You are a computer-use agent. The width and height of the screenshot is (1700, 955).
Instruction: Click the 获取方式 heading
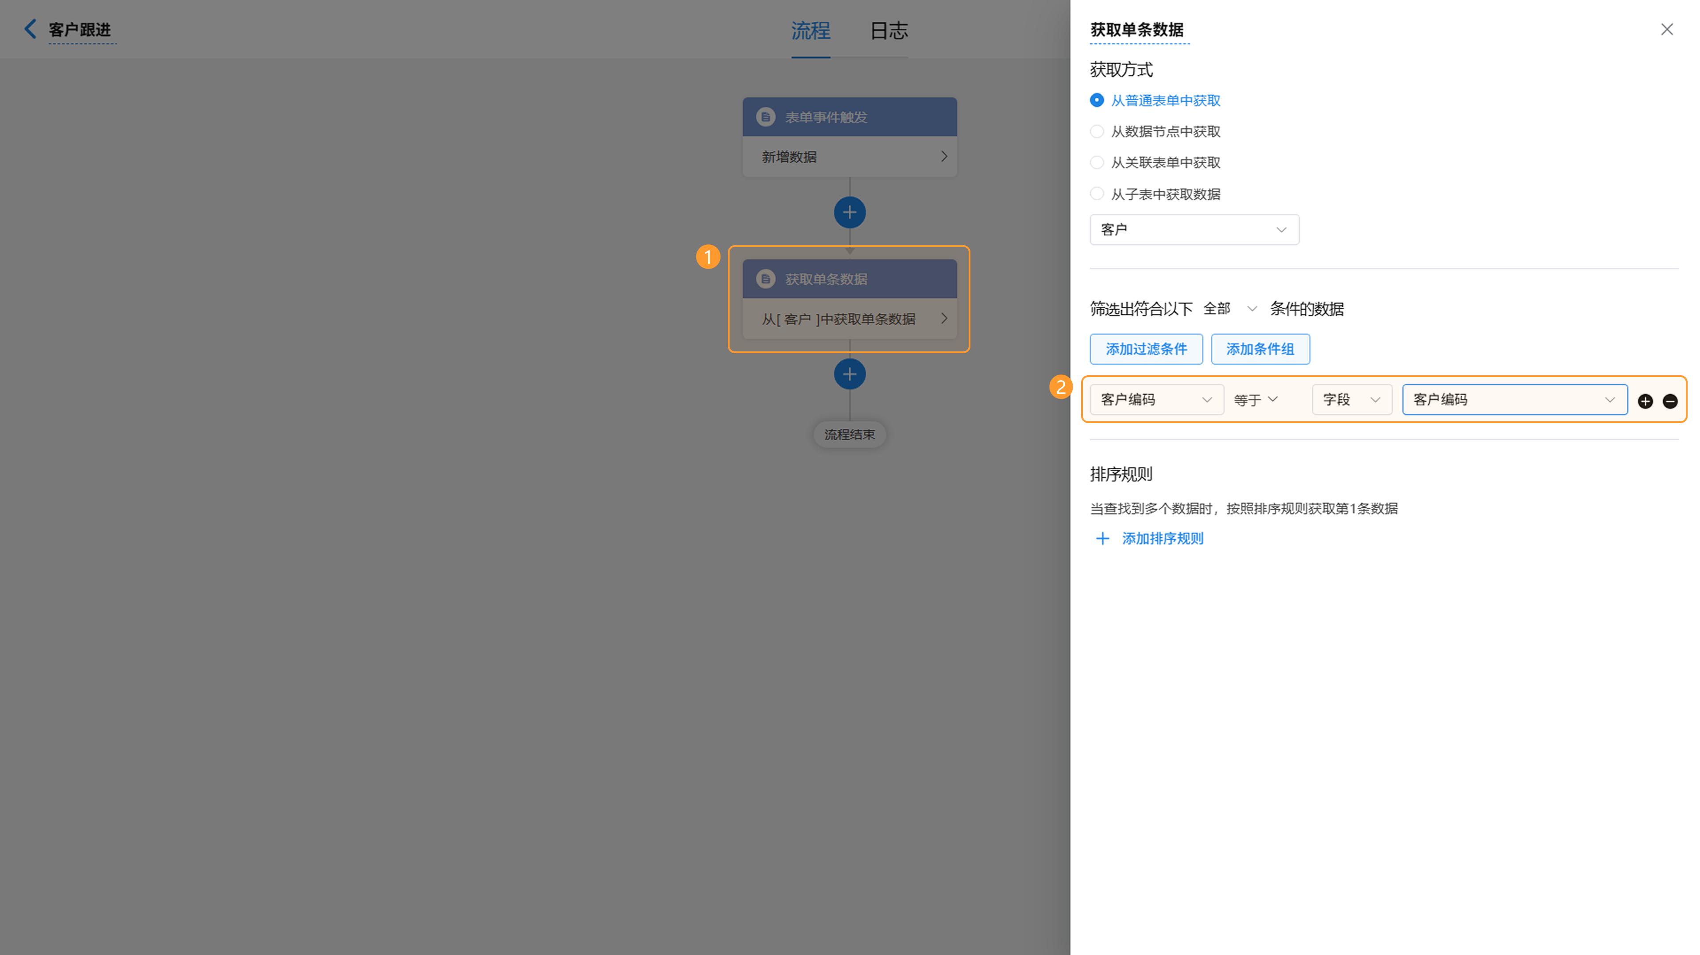click(1120, 69)
